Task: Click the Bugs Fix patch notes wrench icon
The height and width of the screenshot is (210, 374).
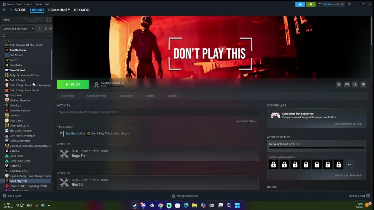Action: pos(64,154)
